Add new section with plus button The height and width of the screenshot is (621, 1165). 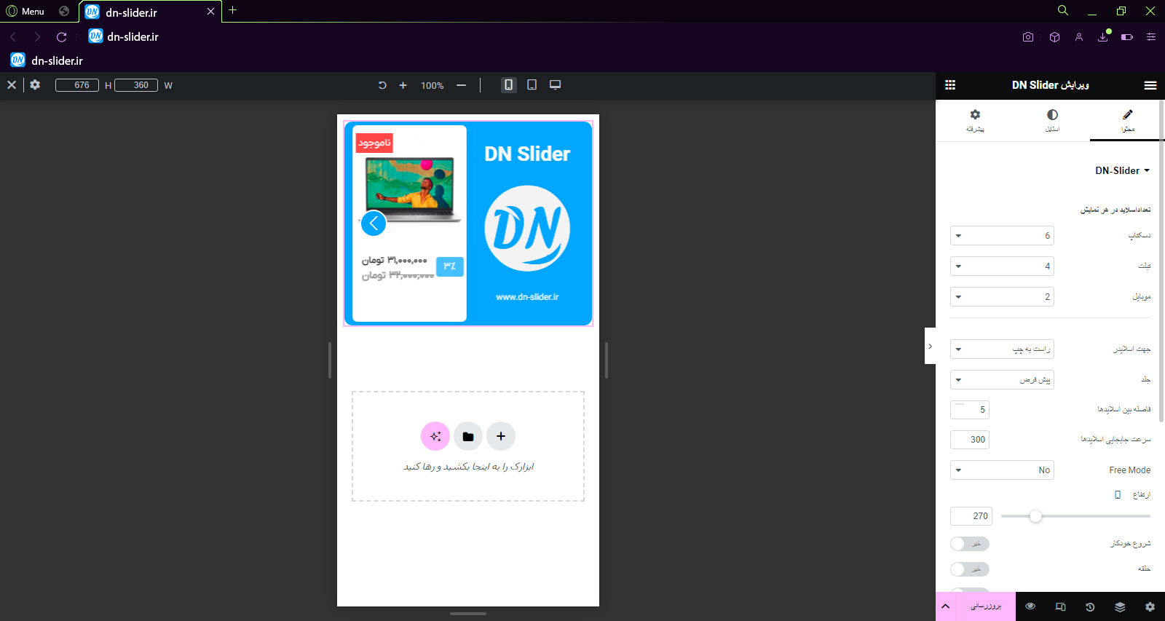[501, 436]
